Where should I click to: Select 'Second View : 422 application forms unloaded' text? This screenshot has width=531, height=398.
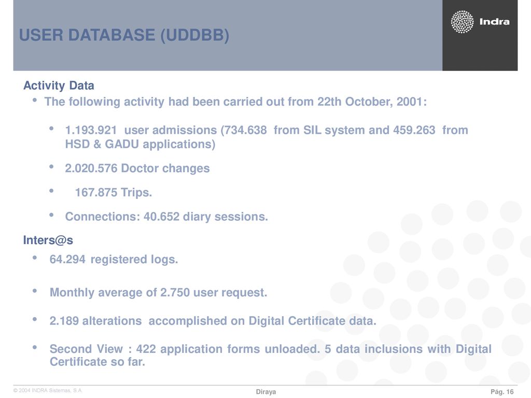tap(185, 349)
